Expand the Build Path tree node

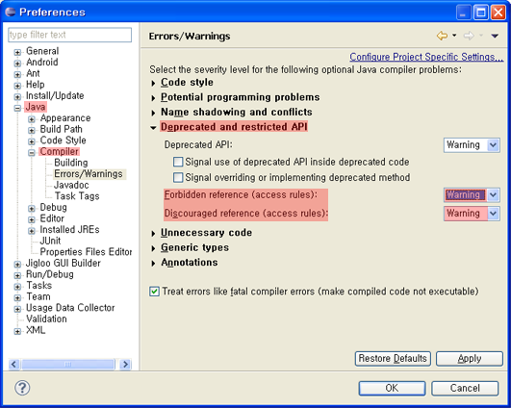[x=32, y=130]
